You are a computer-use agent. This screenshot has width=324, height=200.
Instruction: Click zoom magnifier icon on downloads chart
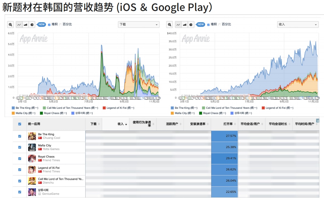click(10, 25)
